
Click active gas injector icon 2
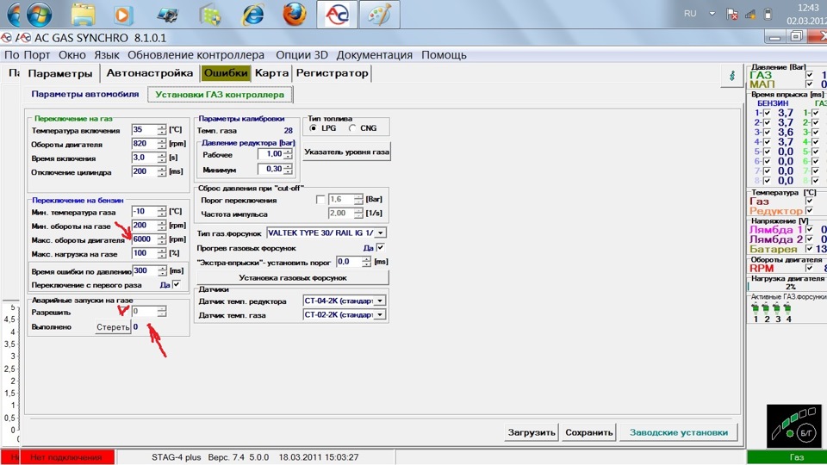[766, 309]
